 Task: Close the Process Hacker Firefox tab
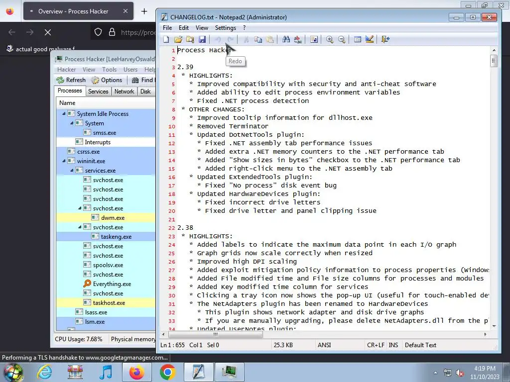click(x=126, y=11)
